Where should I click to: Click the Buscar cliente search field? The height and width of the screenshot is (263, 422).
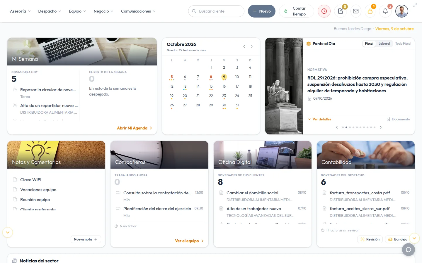click(x=216, y=11)
